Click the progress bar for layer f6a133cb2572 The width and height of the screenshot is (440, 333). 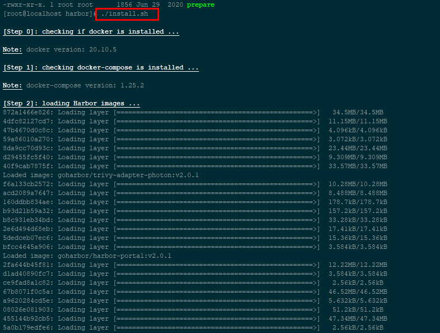(217, 184)
